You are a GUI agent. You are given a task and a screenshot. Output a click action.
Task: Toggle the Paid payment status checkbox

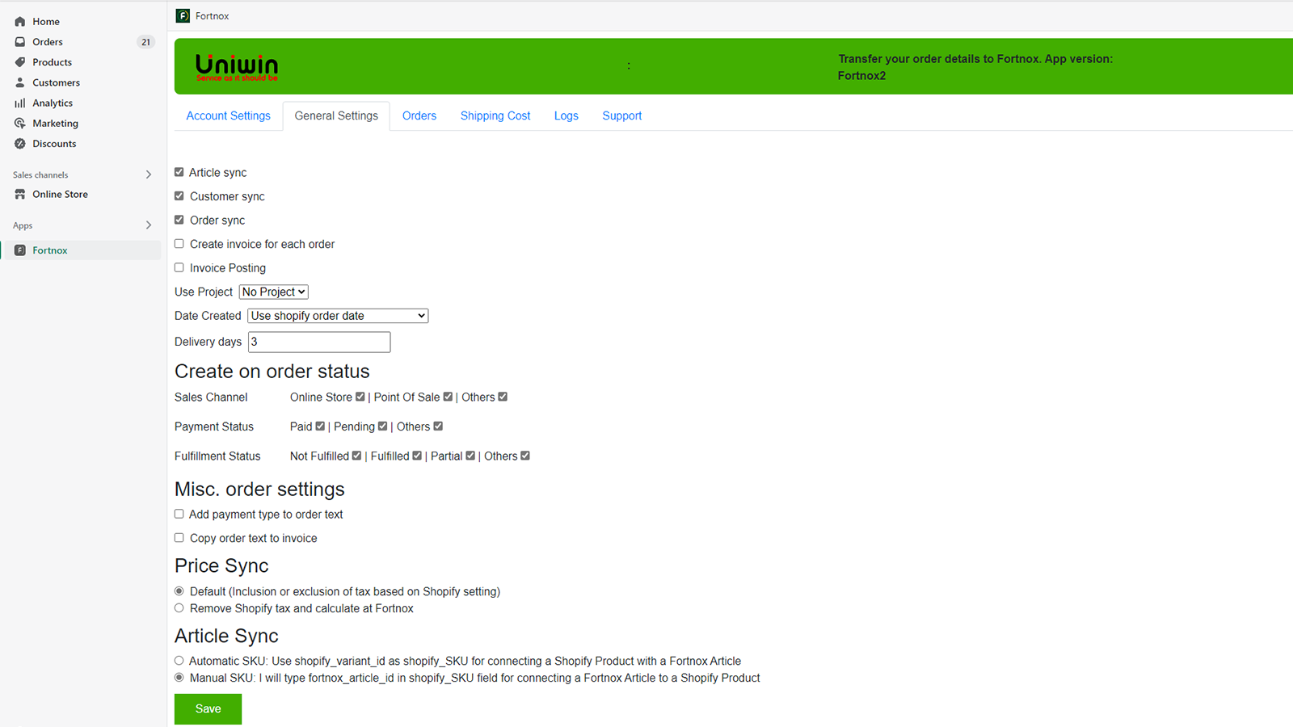(x=320, y=426)
